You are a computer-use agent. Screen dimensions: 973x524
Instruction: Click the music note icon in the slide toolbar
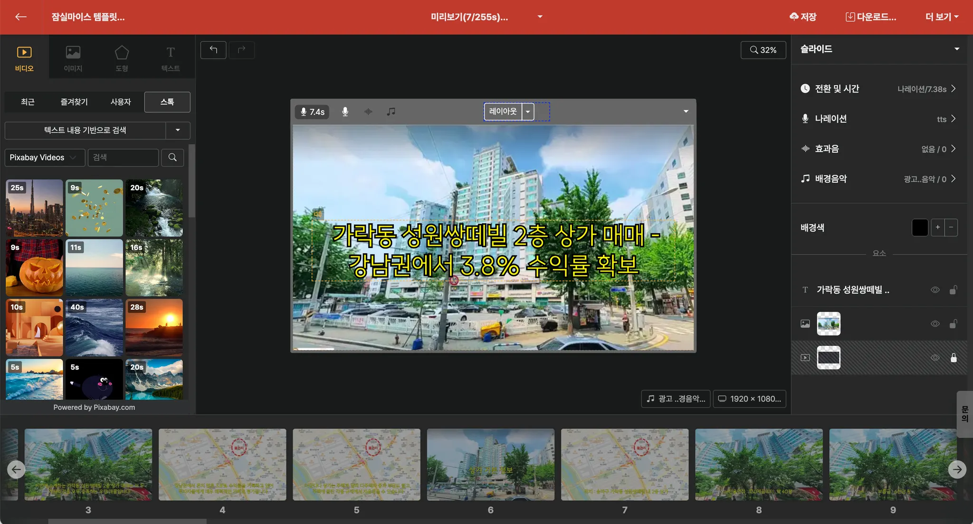[391, 112]
